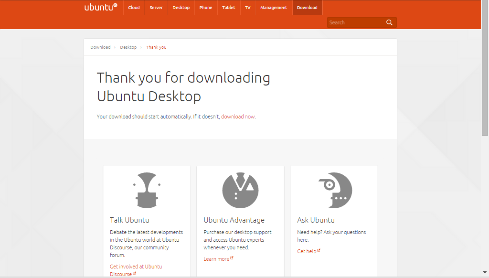Screen dimensions: 489x278
Task: Click the scrollbar down arrow
Action: pyautogui.click(x=485, y=272)
